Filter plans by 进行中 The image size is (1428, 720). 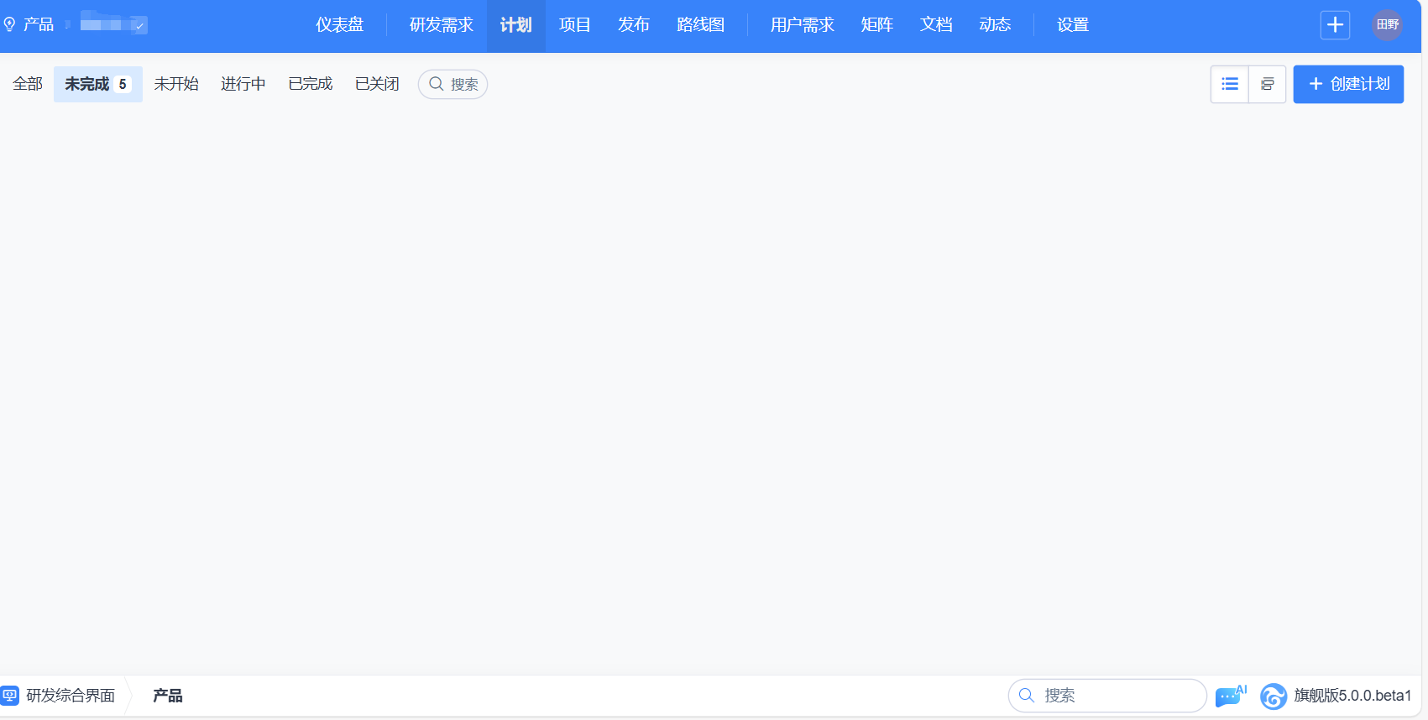tap(243, 84)
